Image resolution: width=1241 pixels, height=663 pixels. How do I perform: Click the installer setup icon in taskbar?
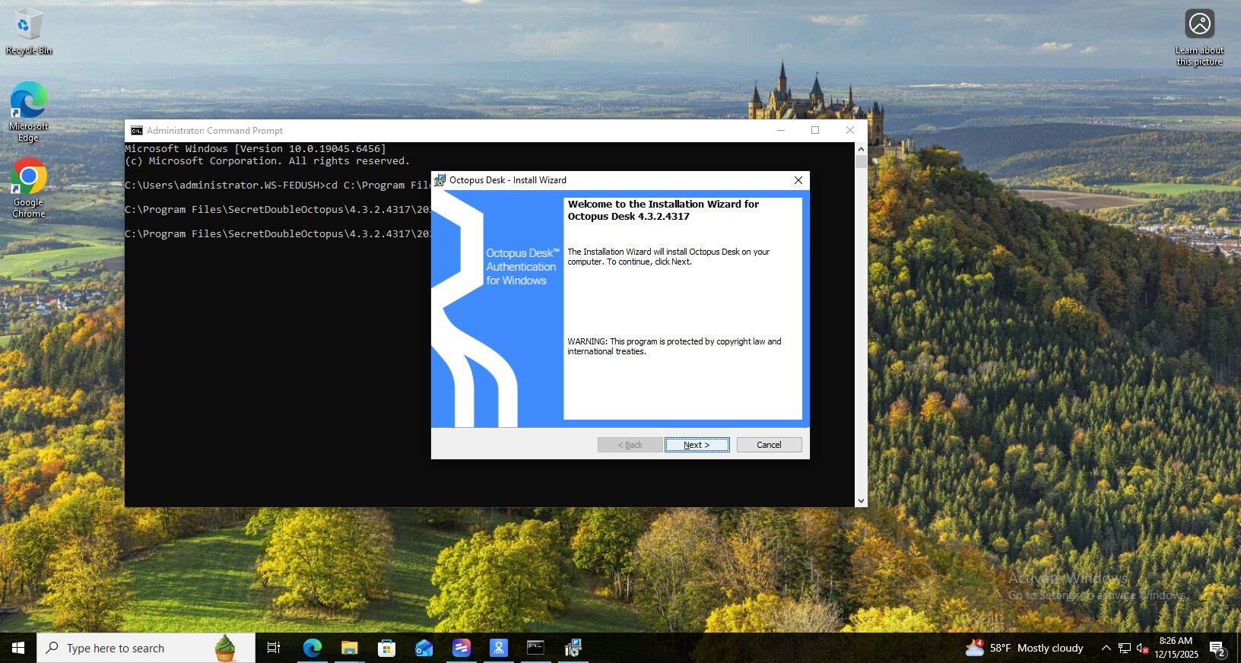click(573, 648)
